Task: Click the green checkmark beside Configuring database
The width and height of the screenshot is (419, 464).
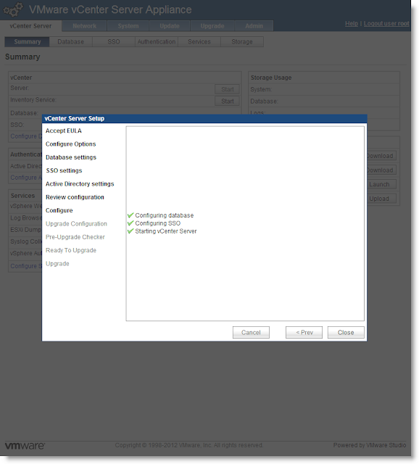Action: 130,215
